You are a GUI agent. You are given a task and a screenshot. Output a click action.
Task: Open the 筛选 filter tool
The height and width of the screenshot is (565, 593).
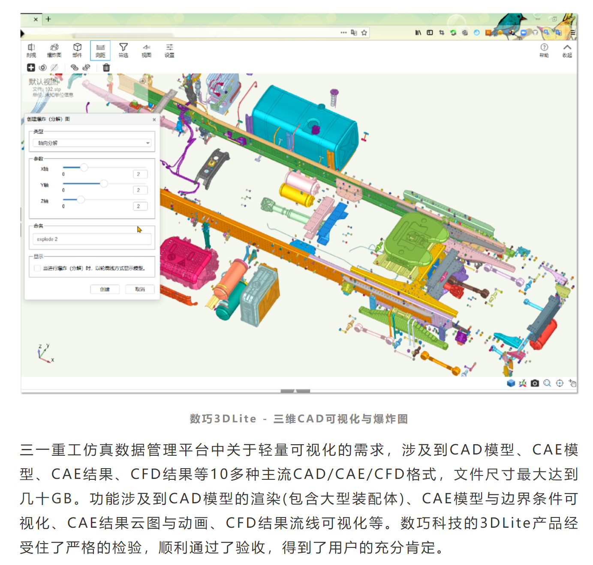[123, 50]
